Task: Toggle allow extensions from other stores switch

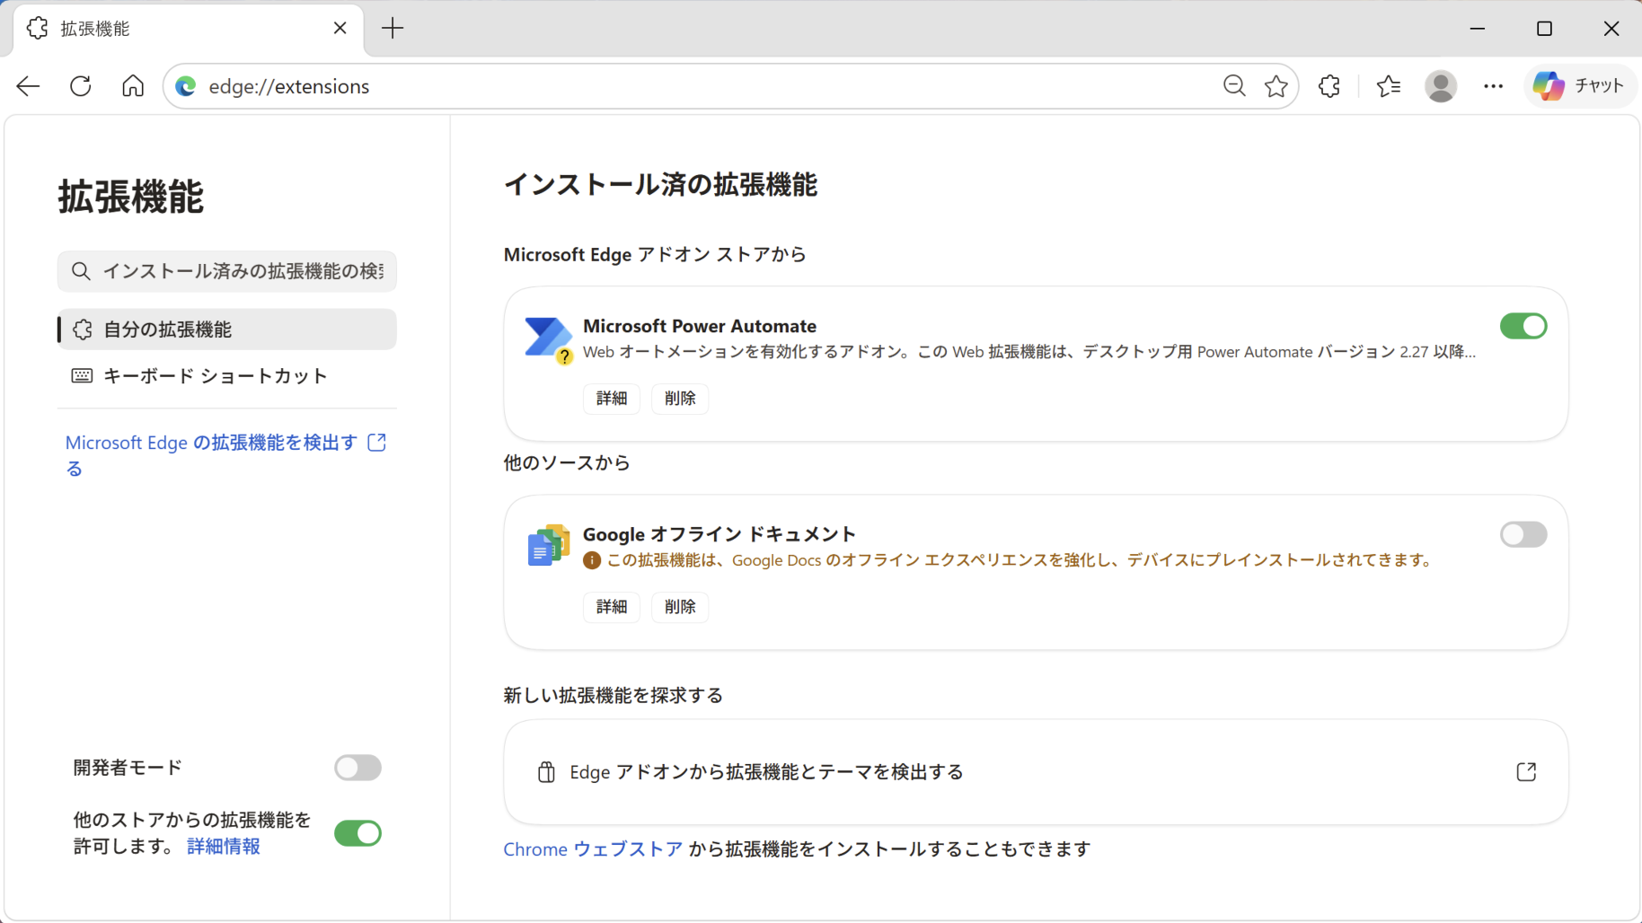Action: point(358,833)
